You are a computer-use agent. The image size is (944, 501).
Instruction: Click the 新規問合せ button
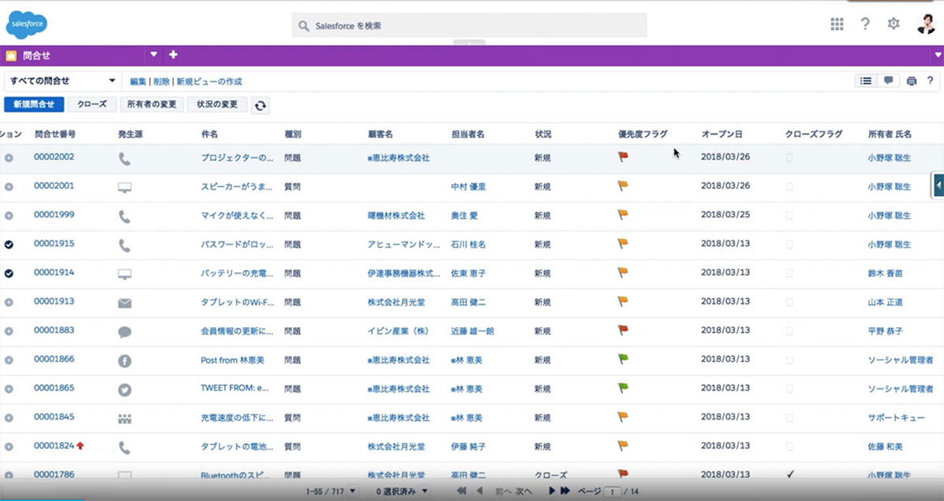point(34,105)
